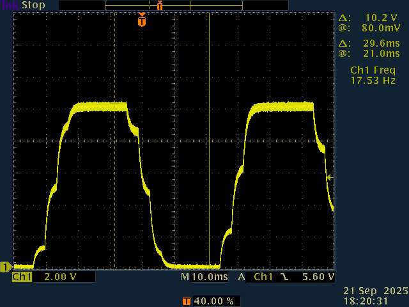Select the highlighted Ch1 channel badge

[22, 277]
